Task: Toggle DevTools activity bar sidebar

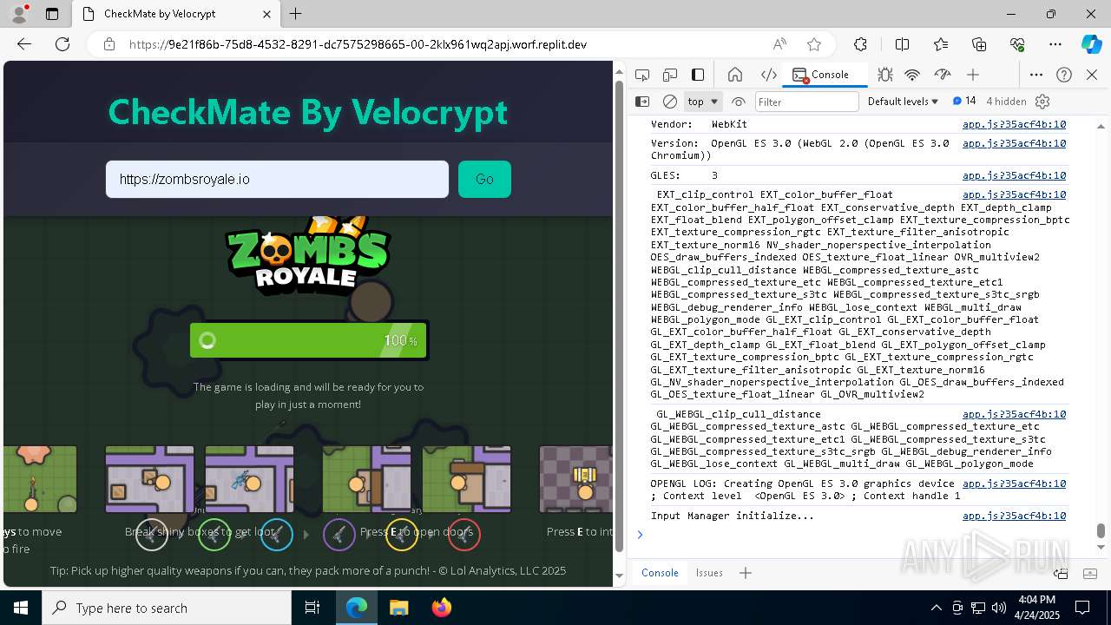Action: [698, 75]
